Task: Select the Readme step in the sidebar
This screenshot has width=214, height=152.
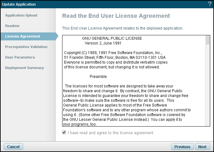Action: [12, 26]
